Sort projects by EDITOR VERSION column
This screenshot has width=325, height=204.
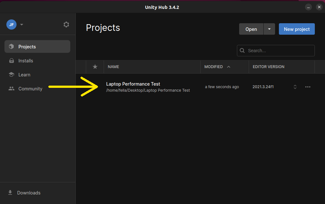tap(268, 67)
